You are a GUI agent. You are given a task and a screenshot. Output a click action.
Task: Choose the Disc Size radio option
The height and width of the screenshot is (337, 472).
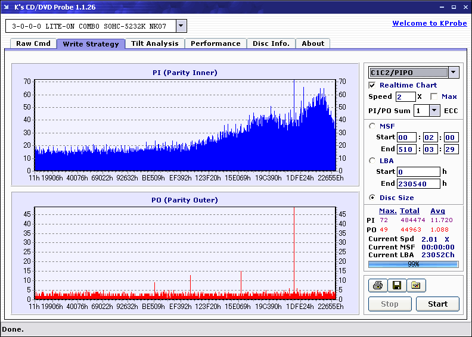[x=372, y=198]
